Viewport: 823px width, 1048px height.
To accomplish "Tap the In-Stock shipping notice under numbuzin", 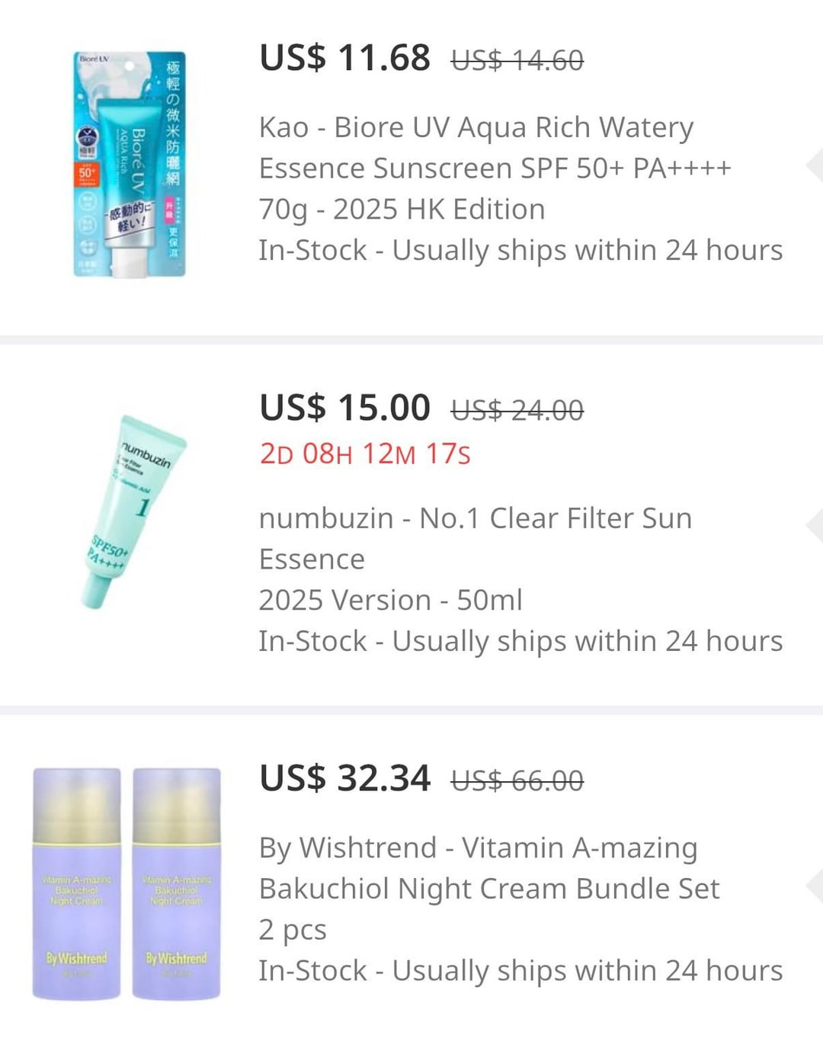I will tap(520, 641).
